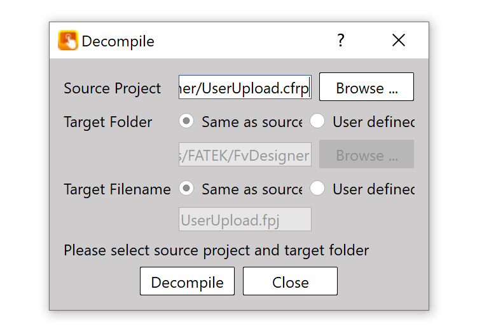Click the Source Project path field
Image resolution: width=489 pixels, height=329 pixels.
coord(245,88)
